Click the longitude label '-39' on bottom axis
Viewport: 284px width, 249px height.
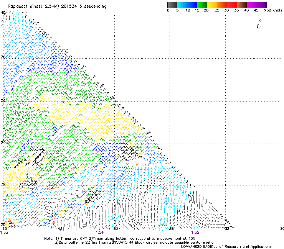(x=114, y=229)
